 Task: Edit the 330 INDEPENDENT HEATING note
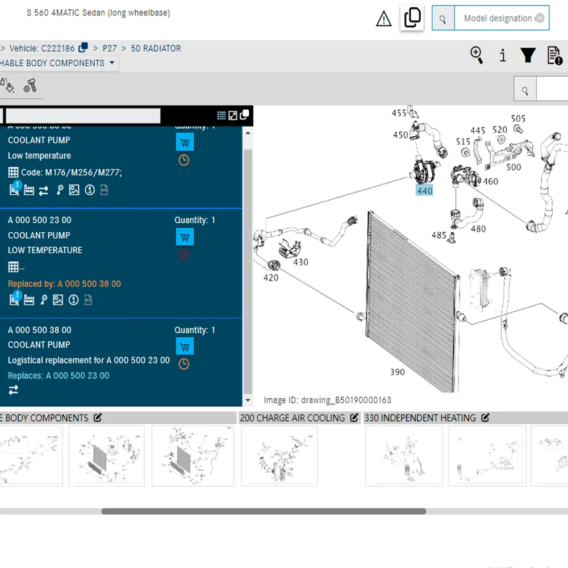point(485,417)
